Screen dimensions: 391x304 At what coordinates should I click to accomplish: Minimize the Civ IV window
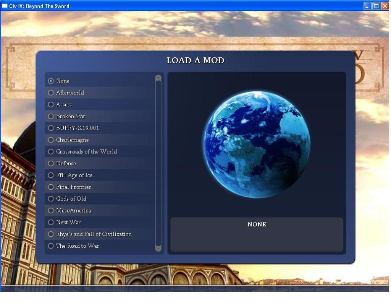point(367,6)
